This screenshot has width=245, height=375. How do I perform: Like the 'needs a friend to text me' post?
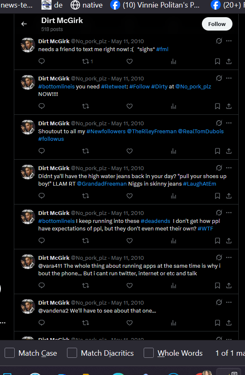tap(129, 62)
